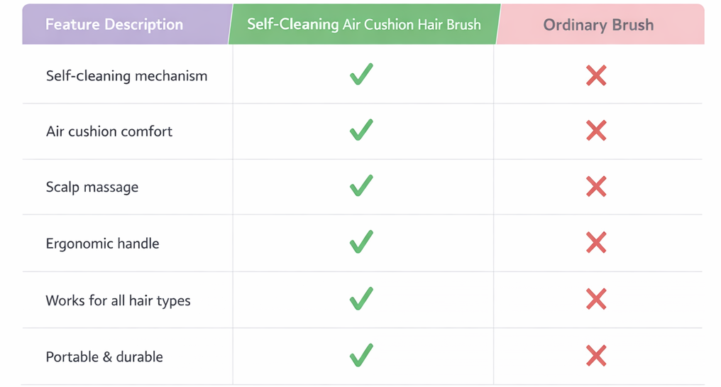Screen dimensions: 721x387
Task: Click the red X for Scalp massage
Action: (596, 187)
